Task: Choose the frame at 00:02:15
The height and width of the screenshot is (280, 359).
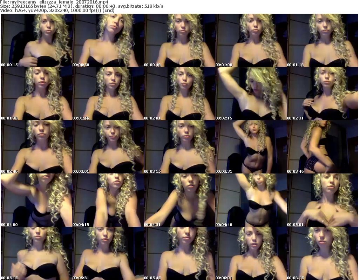Action: [x=251, y=94]
